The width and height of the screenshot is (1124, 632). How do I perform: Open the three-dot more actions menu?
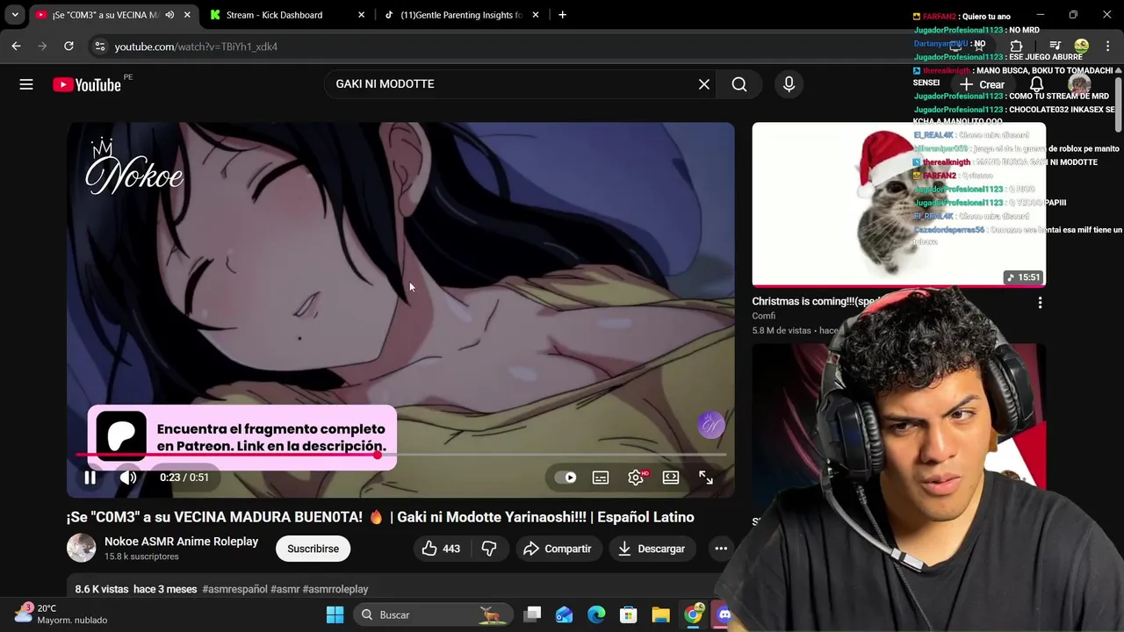click(721, 549)
